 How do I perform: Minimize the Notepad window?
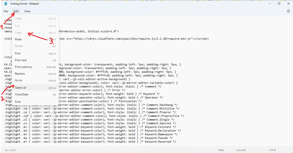tap(270, 3)
